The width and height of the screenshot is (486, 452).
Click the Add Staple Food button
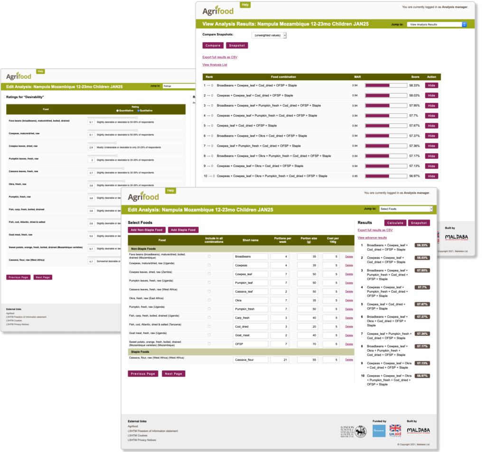(184, 230)
